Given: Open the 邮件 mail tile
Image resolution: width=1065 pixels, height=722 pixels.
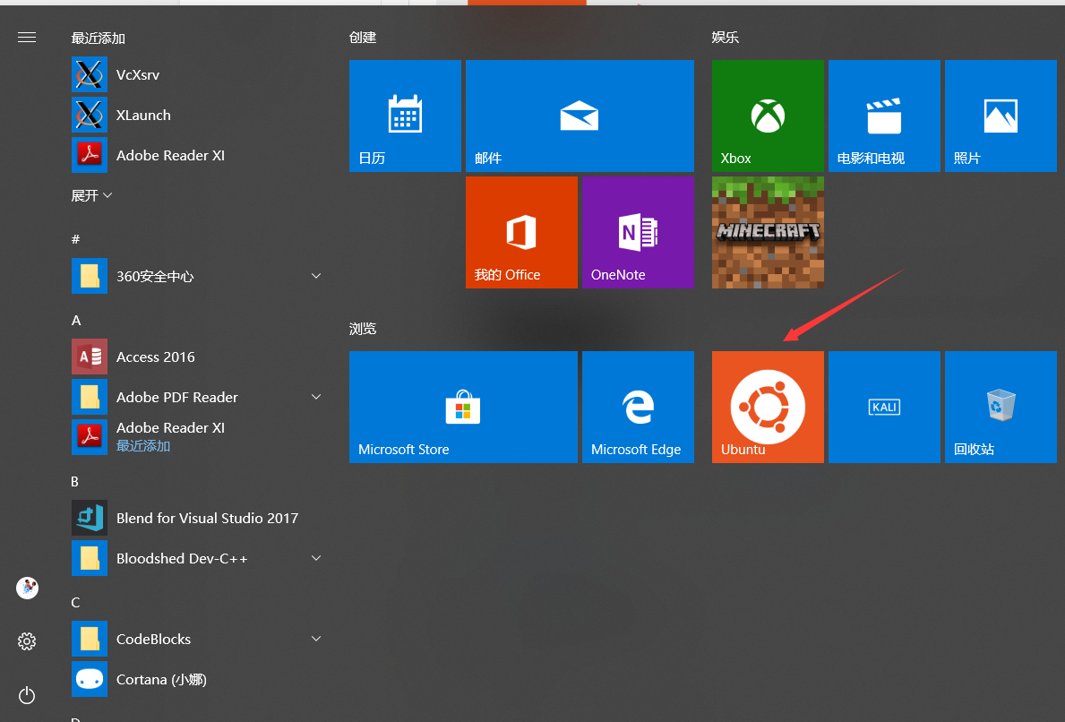Looking at the screenshot, I should tap(580, 116).
